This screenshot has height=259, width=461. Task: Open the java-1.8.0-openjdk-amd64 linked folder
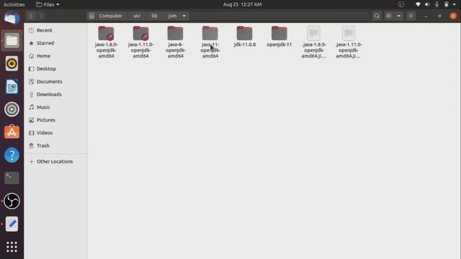(x=106, y=42)
